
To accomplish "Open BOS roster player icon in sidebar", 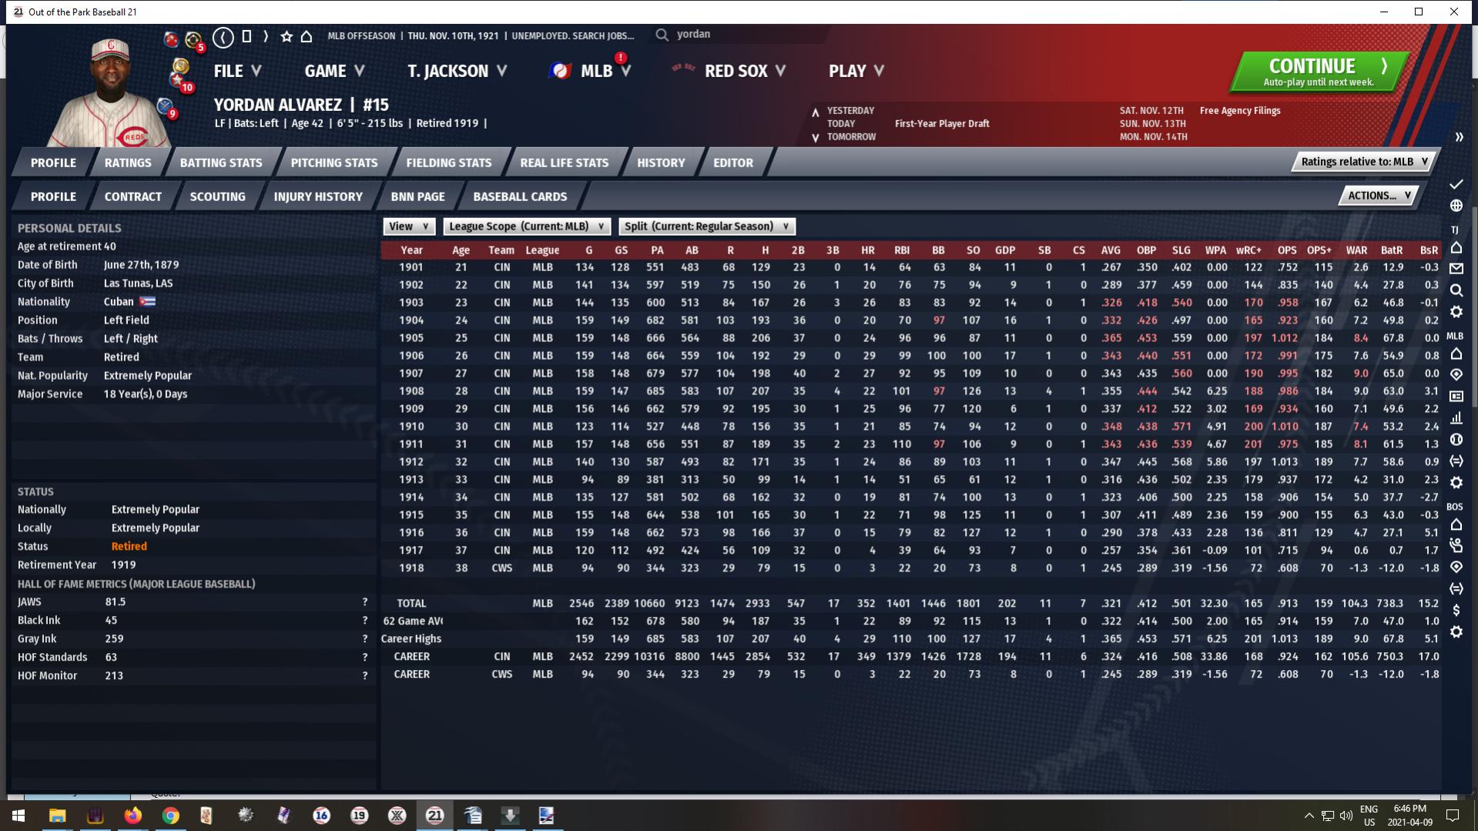I will pyautogui.click(x=1456, y=545).
